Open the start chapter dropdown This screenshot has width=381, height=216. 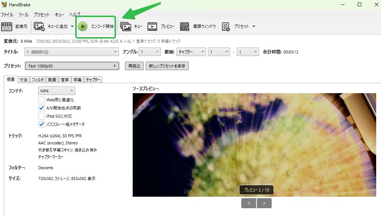point(219,52)
